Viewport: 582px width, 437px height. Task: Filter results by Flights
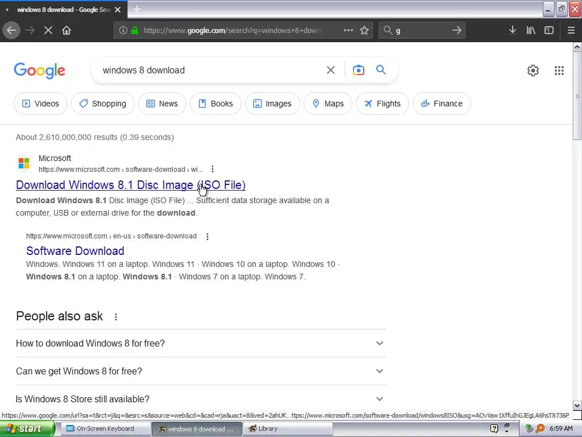(x=383, y=104)
